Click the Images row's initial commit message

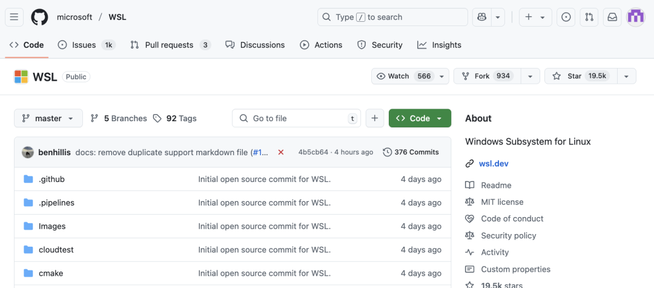point(265,226)
